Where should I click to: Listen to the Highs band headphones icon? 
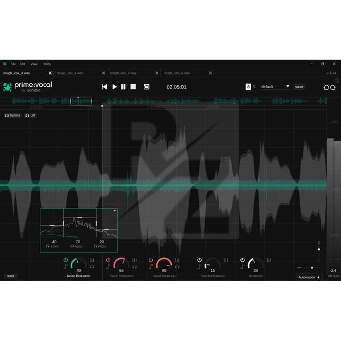click(95, 246)
